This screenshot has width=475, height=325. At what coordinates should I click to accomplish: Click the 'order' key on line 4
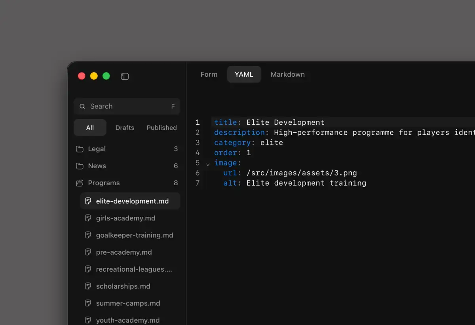(226, 152)
